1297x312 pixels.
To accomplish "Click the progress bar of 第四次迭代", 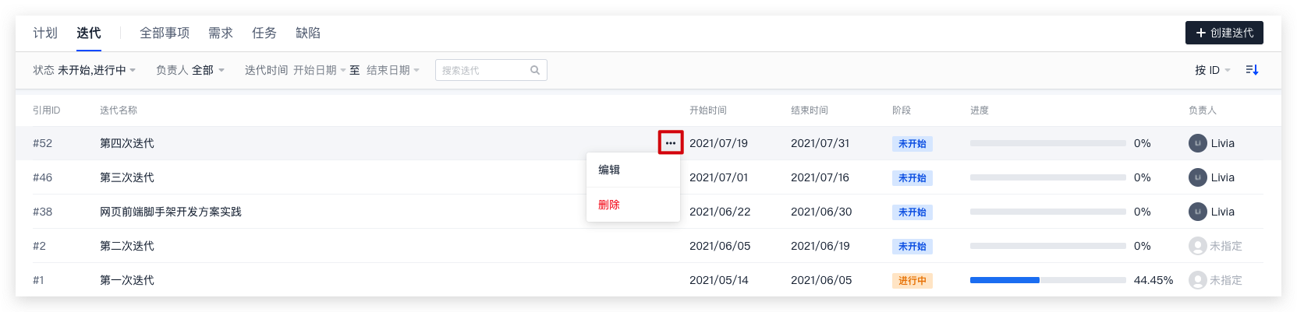I will coord(1048,143).
